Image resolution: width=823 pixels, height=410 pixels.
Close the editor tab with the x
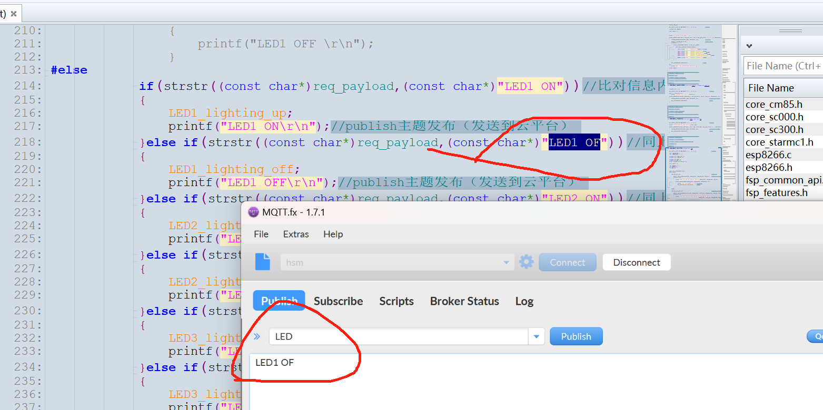(14, 14)
